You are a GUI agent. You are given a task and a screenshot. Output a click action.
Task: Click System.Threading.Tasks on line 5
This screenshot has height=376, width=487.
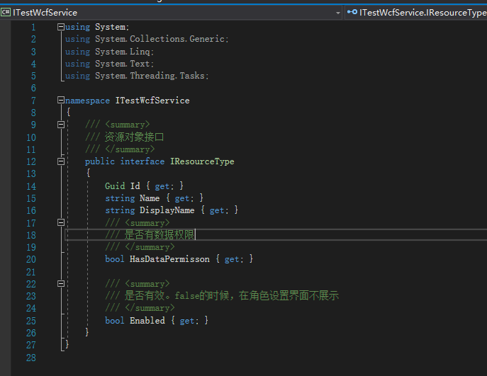tap(152, 76)
